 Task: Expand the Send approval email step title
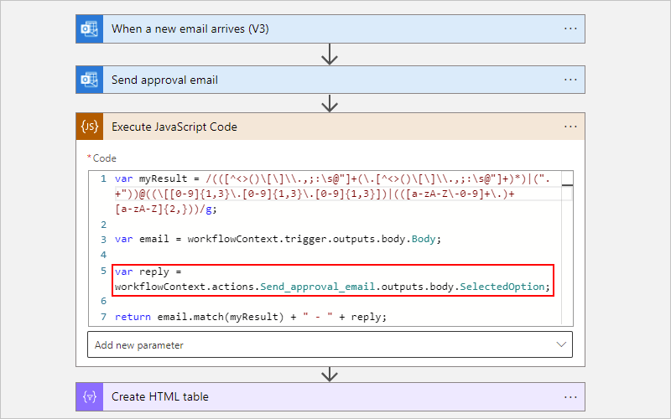pyautogui.click(x=164, y=80)
